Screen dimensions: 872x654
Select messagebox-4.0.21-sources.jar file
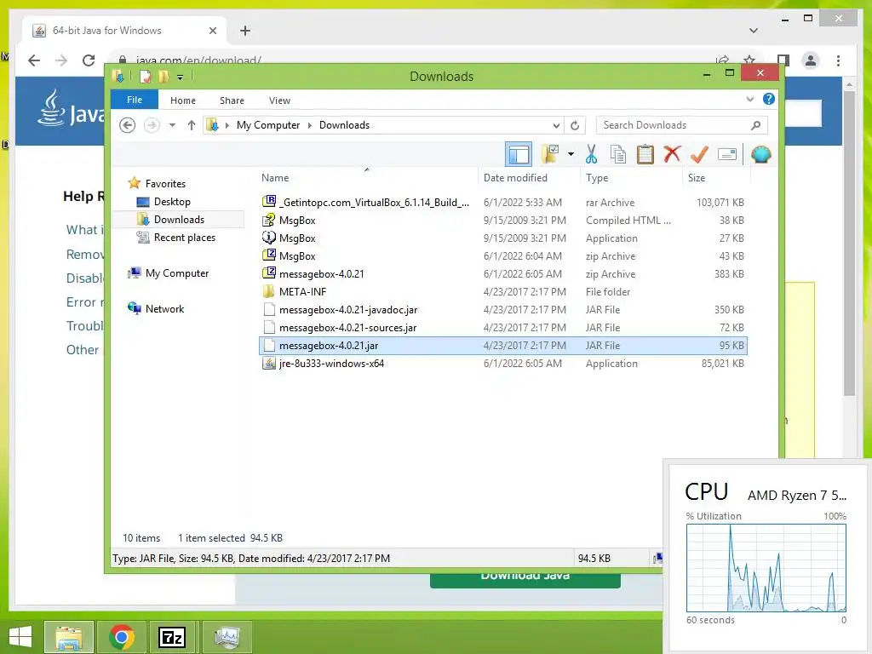point(503,328)
